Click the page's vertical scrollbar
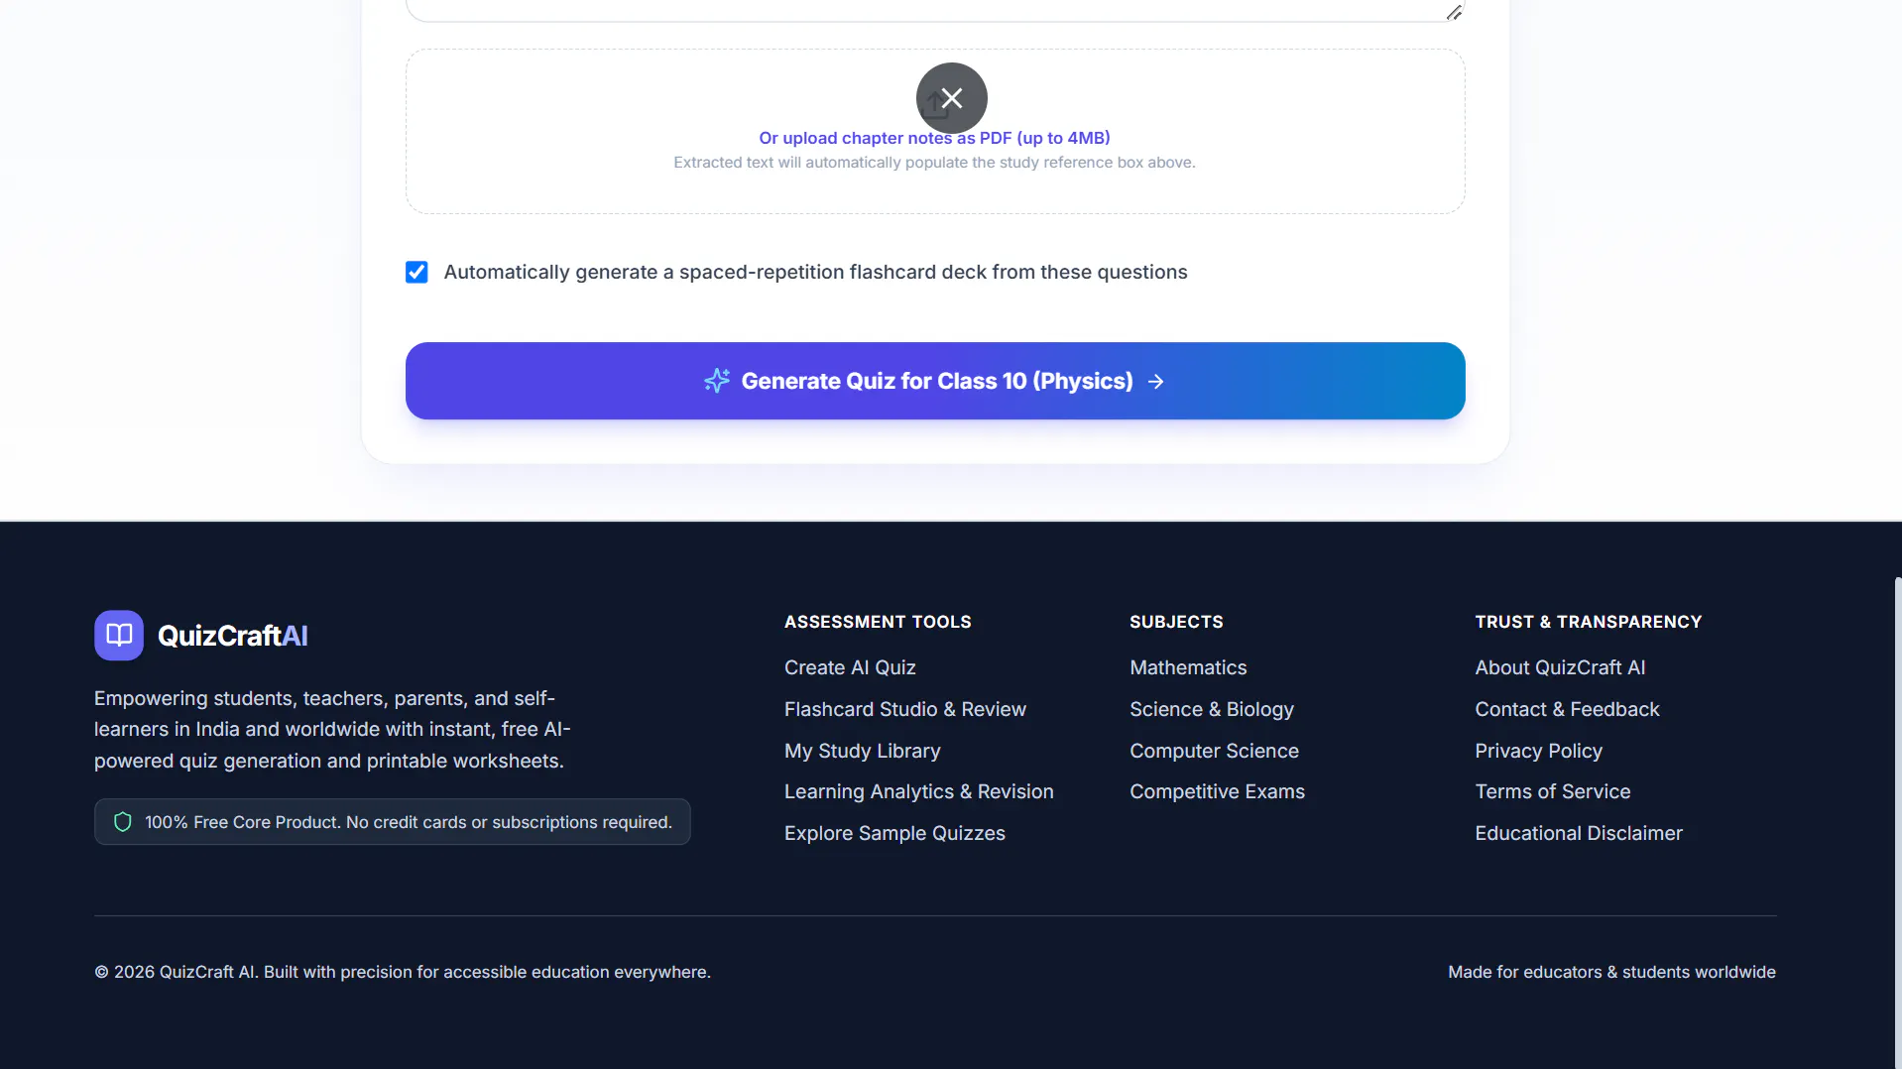 coord(1897,823)
